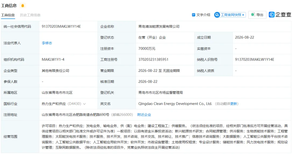Click the 导出 export button
Viewport: 292px width, 154px height.
pyautogui.click(x=257, y=15)
